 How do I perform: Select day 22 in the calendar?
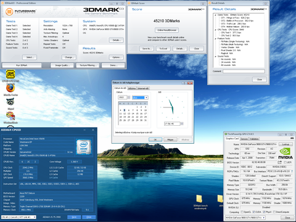pyautogui.click(x=137, y=117)
